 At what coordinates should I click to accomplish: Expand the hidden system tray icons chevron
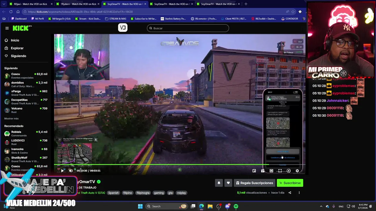tap(321, 206)
